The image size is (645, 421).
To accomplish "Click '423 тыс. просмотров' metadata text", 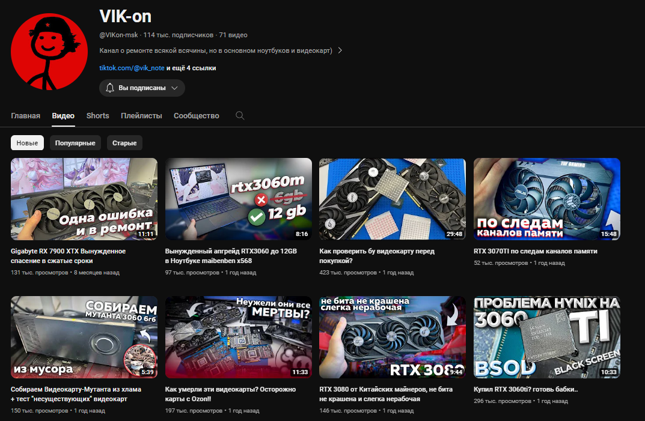I will point(347,273).
